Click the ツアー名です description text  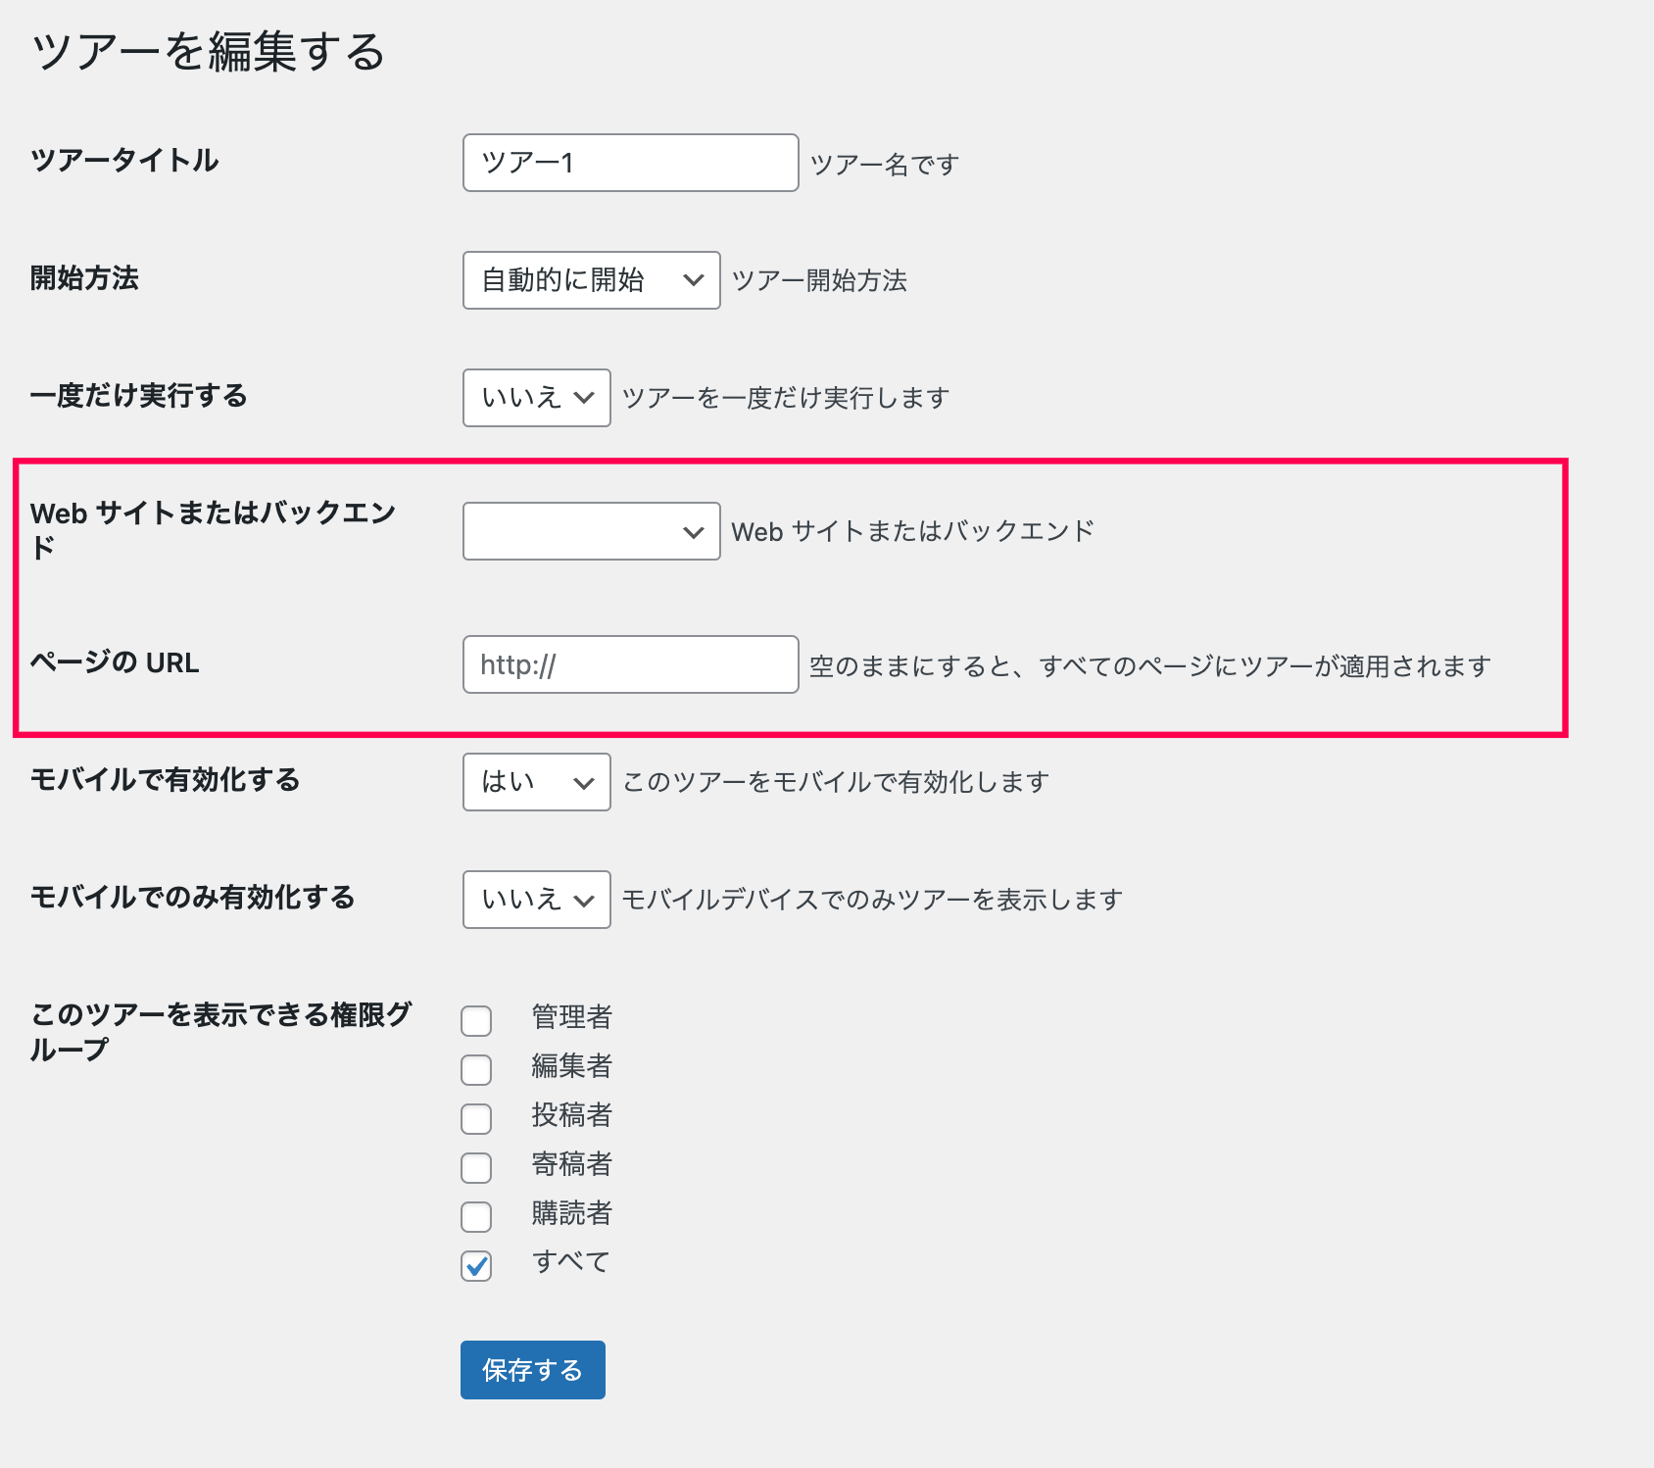click(884, 164)
